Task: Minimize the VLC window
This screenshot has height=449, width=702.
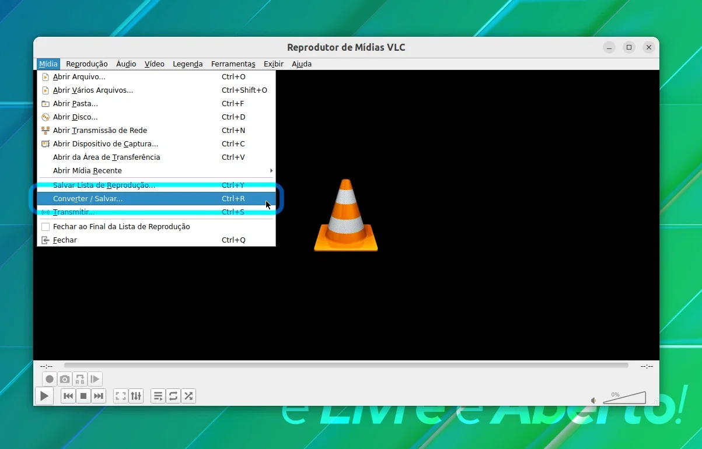Action: click(x=609, y=48)
